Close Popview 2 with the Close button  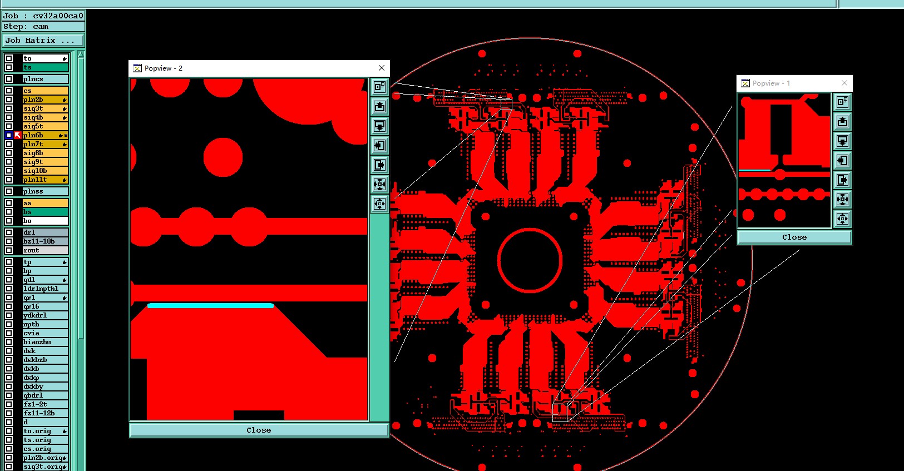tap(259, 430)
